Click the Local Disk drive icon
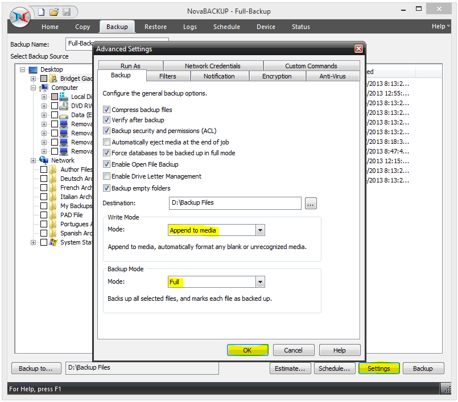 64,97
